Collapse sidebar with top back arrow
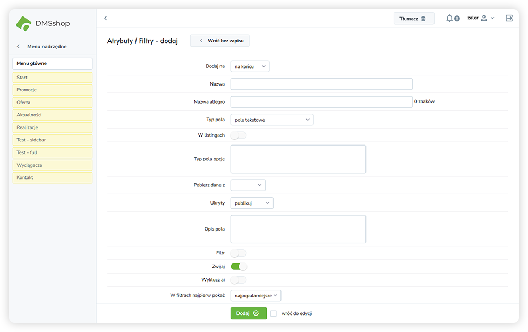528x332 pixels. coord(105,18)
